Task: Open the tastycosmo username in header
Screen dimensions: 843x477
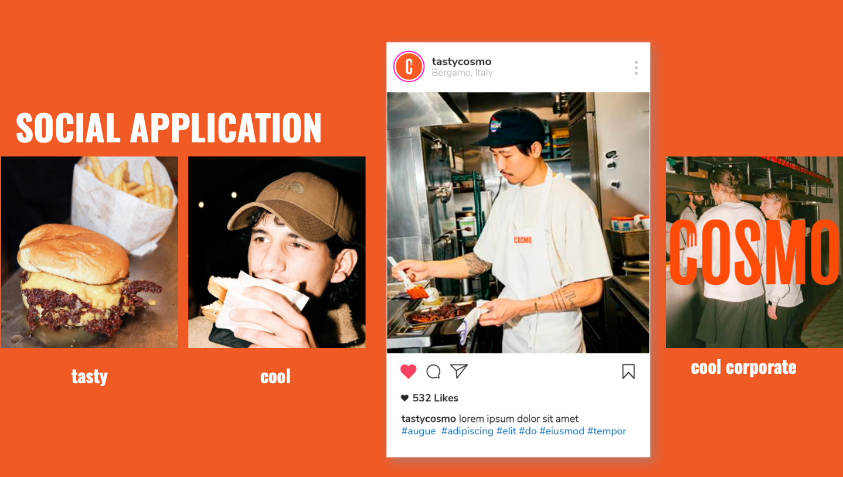Action: [461, 62]
